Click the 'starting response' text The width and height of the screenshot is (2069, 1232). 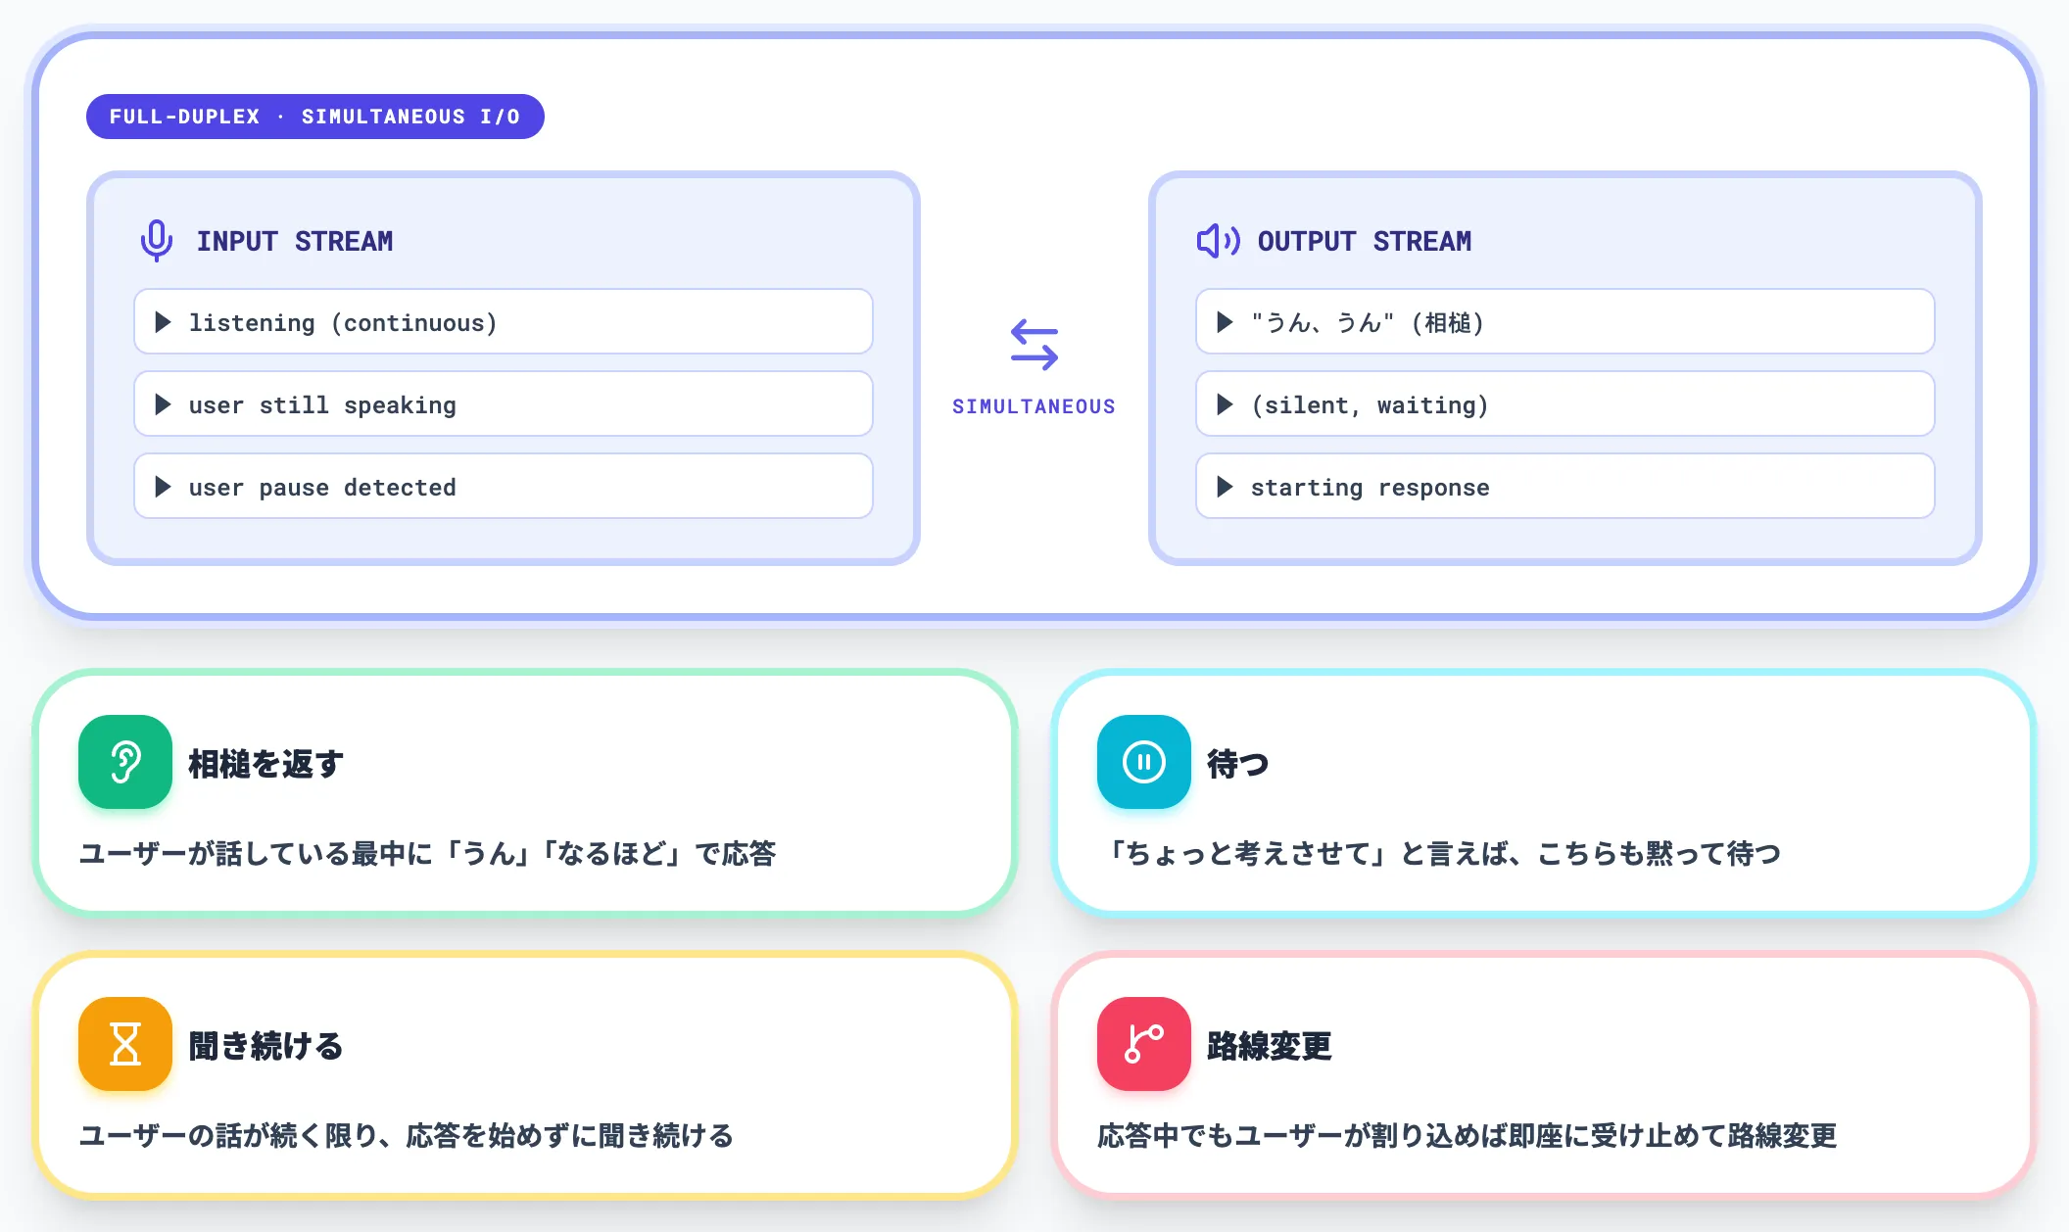coord(1370,488)
